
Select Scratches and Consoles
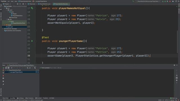point(12,31)
